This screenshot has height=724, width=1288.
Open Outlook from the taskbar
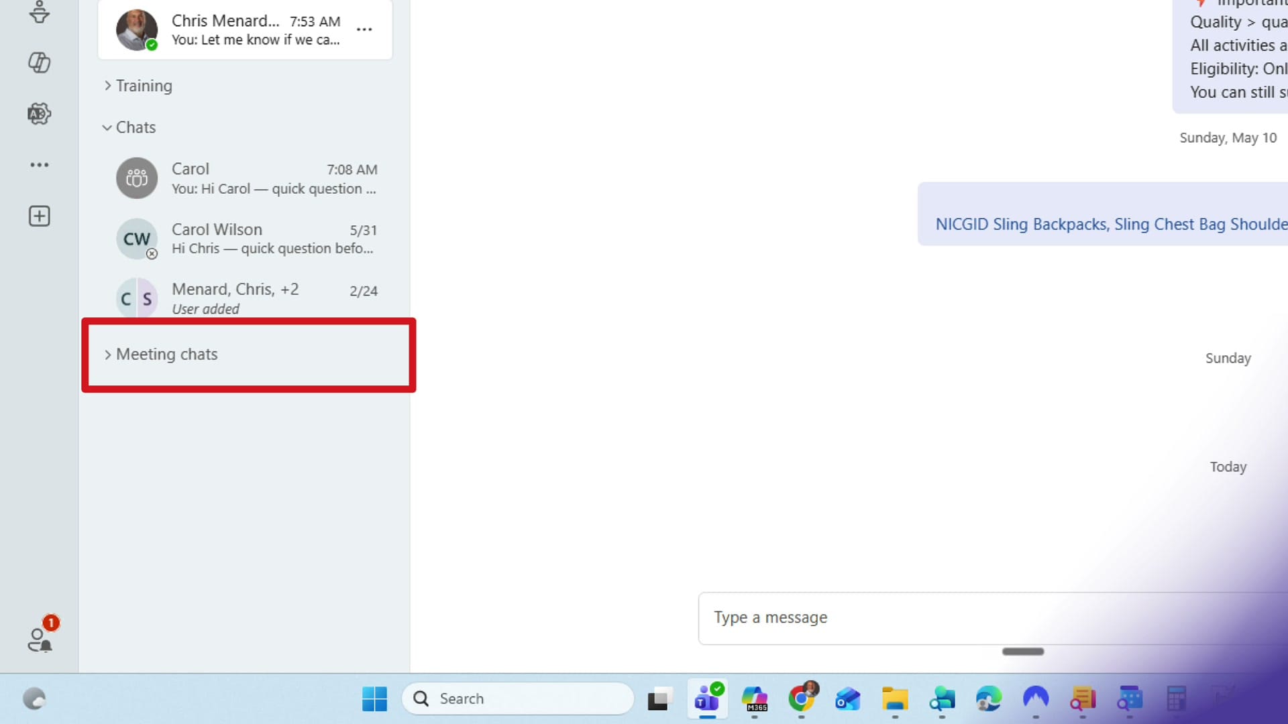click(x=848, y=699)
